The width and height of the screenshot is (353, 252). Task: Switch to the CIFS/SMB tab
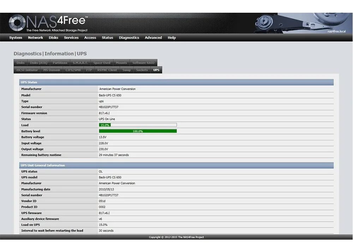pos(73,70)
